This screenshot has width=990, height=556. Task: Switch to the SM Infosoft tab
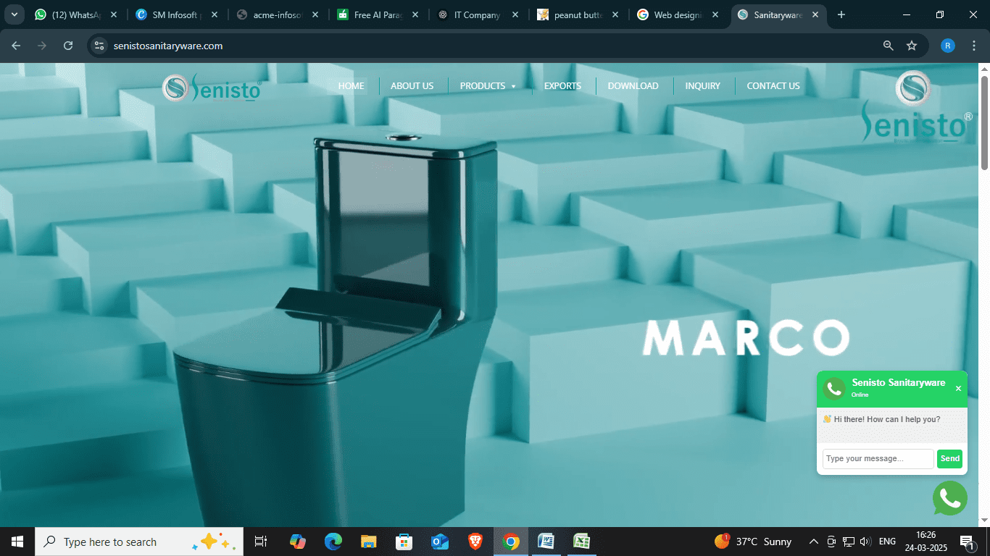tap(174, 14)
